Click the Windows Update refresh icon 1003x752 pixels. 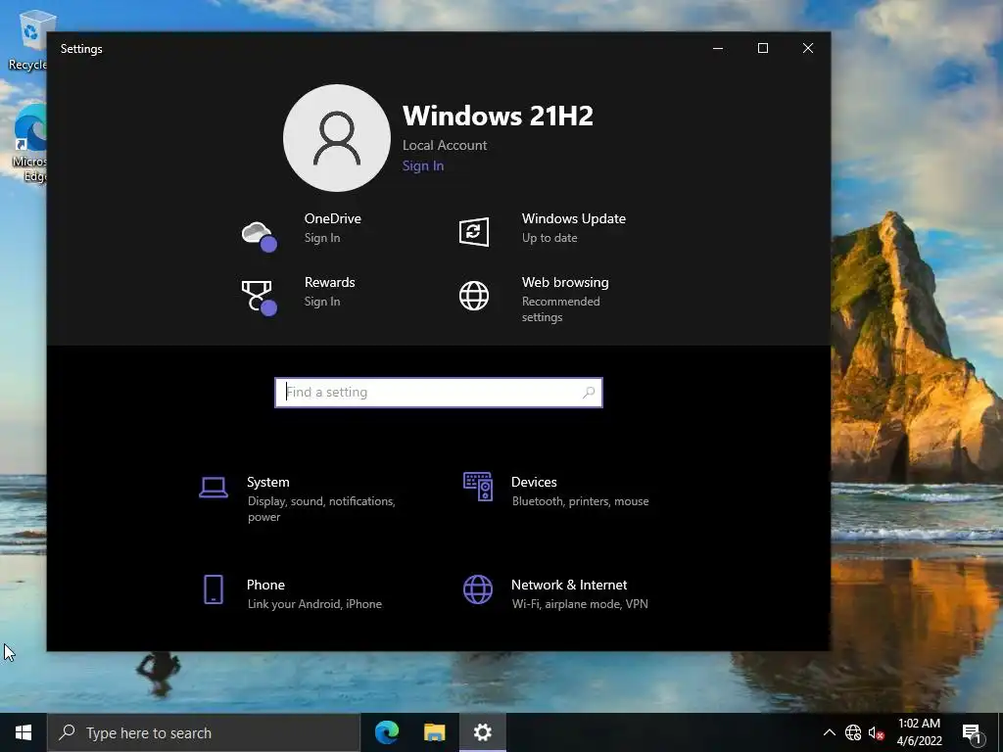point(474,231)
